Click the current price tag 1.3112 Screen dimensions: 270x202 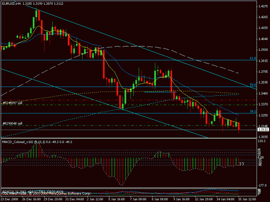(263, 129)
